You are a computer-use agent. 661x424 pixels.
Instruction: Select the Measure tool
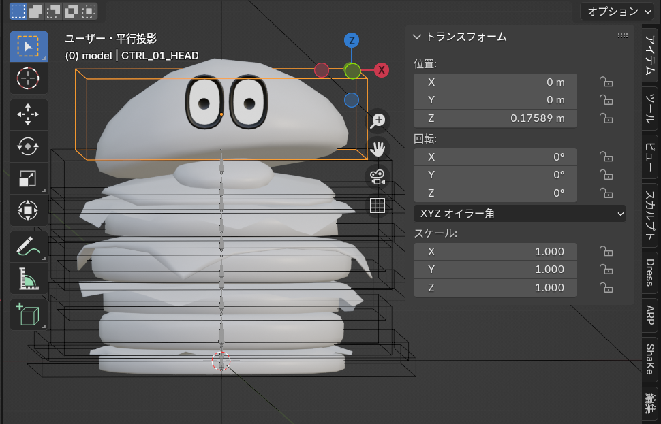click(29, 278)
